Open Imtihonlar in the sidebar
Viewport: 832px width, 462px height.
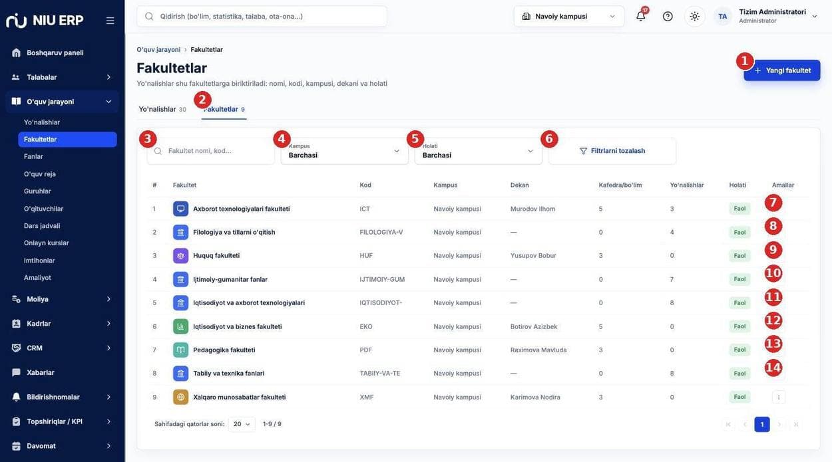click(x=67, y=260)
